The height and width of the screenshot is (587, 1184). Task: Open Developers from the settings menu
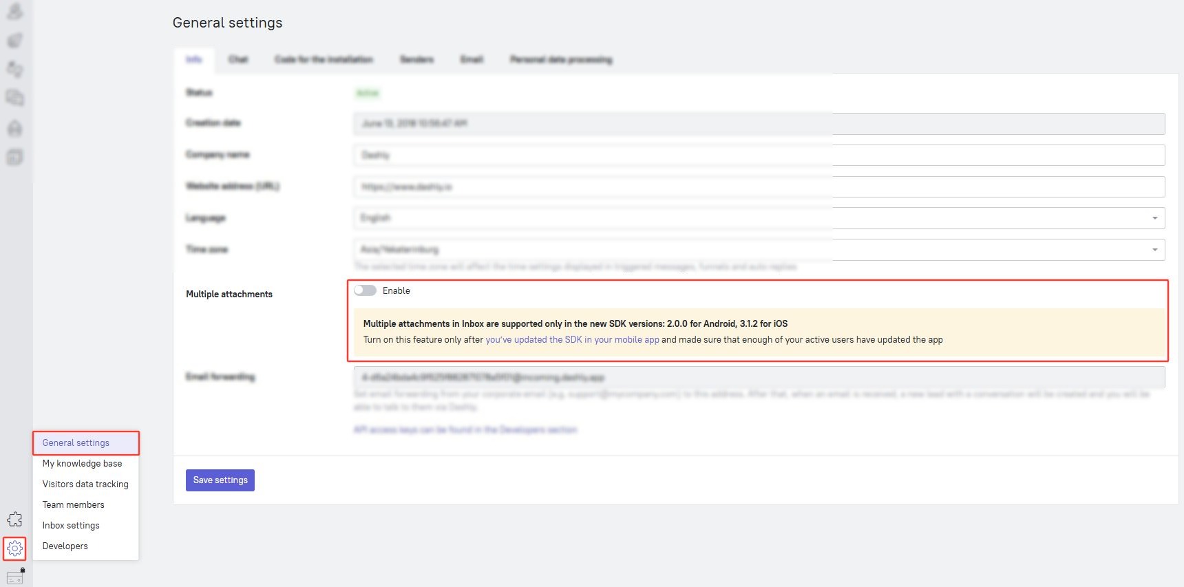point(65,546)
